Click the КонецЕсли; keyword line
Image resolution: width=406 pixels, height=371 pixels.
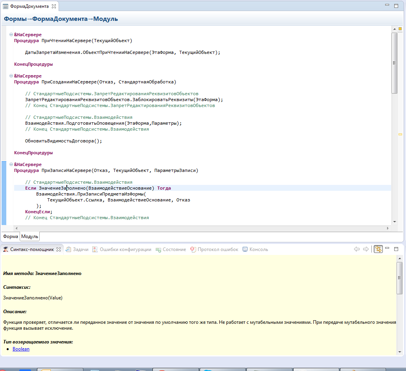tap(39, 212)
